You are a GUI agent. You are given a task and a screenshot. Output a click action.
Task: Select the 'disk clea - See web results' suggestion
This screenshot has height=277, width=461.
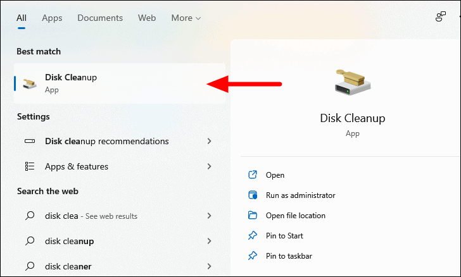(91, 216)
